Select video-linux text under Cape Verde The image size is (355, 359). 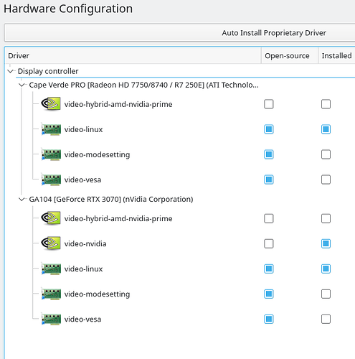pos(83,129)
